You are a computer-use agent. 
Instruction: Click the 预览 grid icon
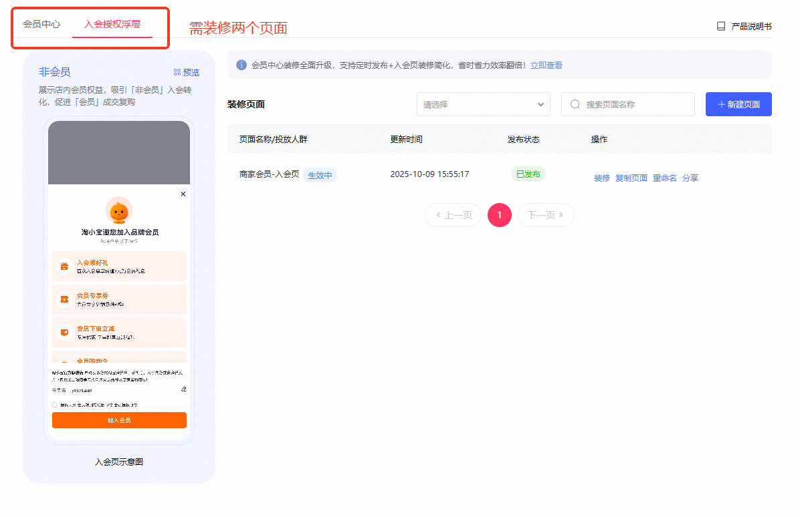(177, 72)
